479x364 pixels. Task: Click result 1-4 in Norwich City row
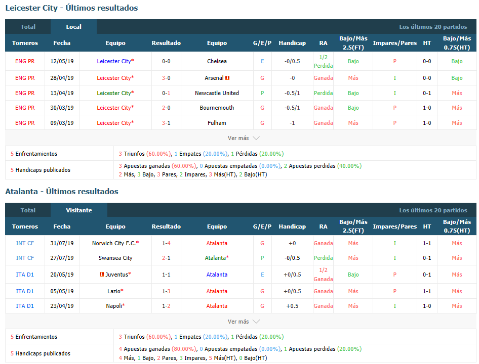[166, 243]
